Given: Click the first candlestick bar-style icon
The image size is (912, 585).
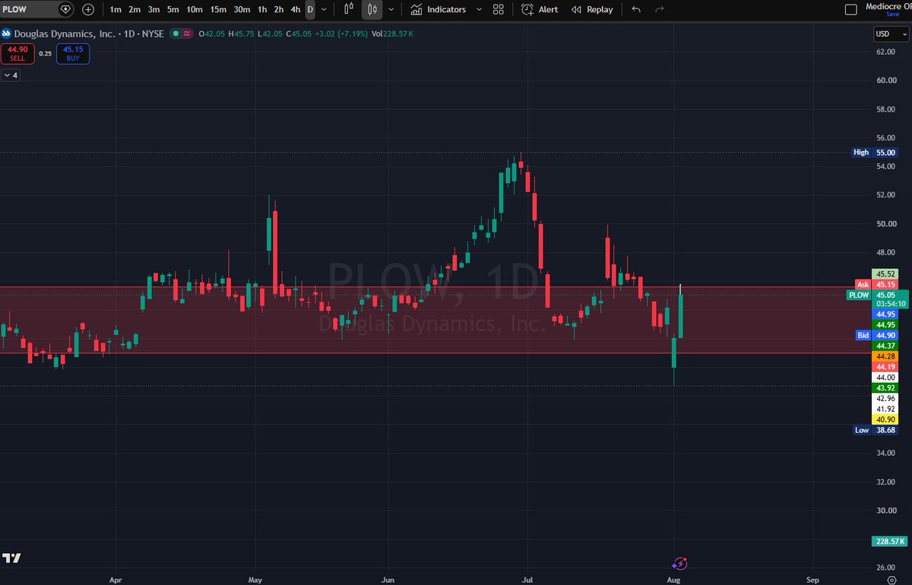Looking at the screenshot, I should click(x=349, y=9).
